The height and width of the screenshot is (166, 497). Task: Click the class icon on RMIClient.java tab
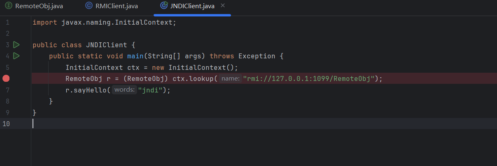tap(89, 6)
